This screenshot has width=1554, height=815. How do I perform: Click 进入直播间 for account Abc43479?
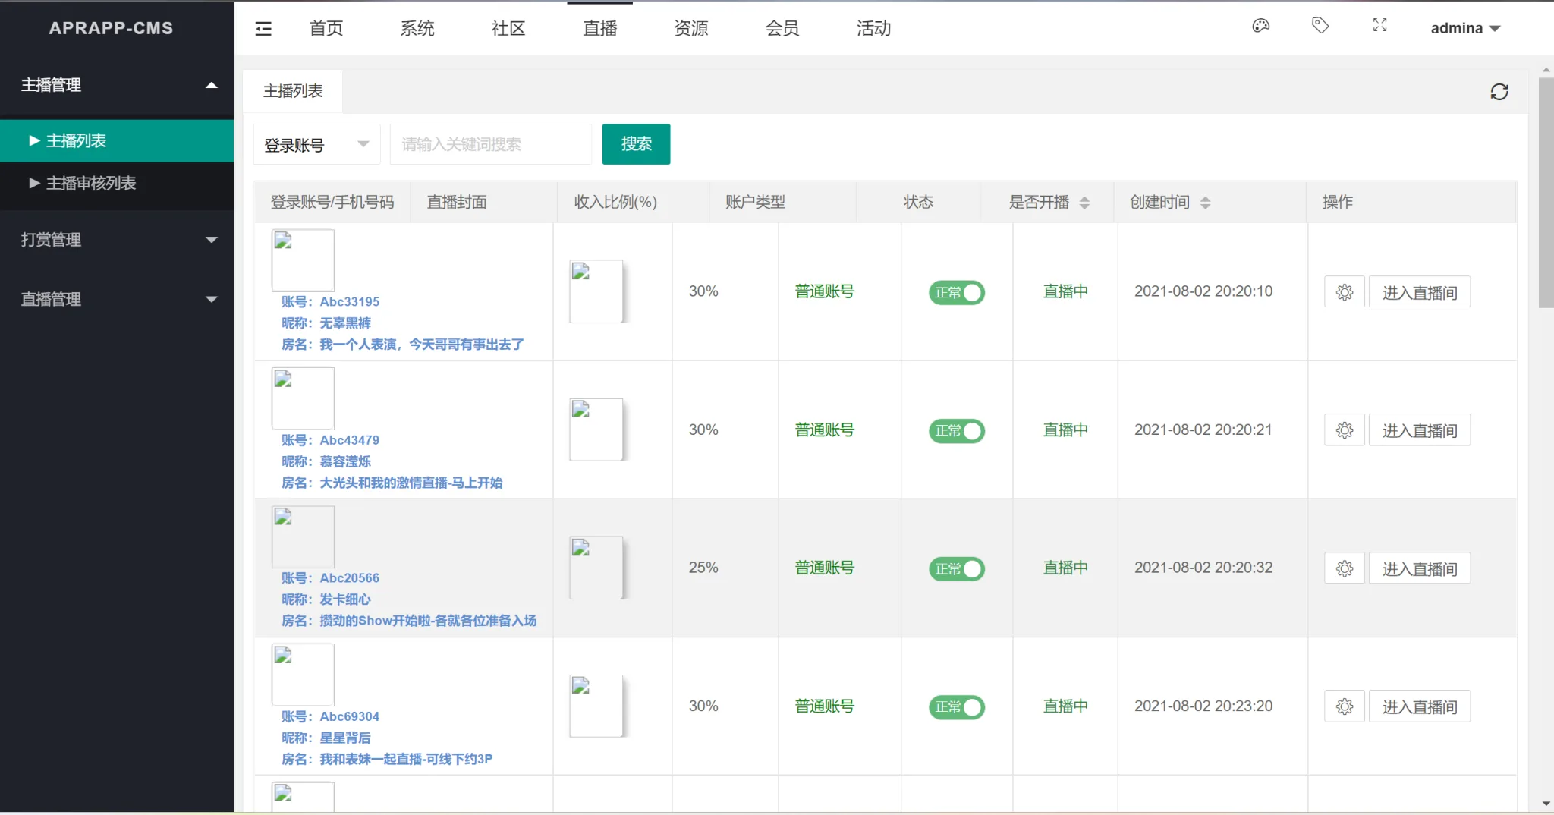click(1419, 430)
